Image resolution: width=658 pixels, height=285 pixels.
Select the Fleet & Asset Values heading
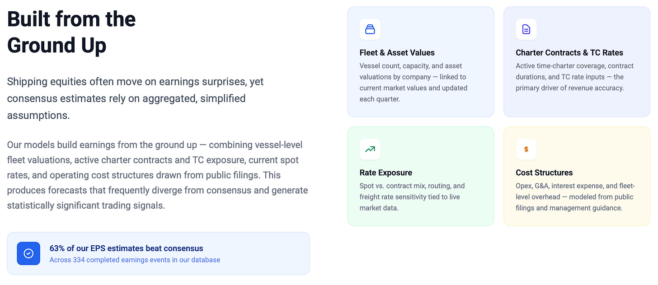tap(397, 53)
